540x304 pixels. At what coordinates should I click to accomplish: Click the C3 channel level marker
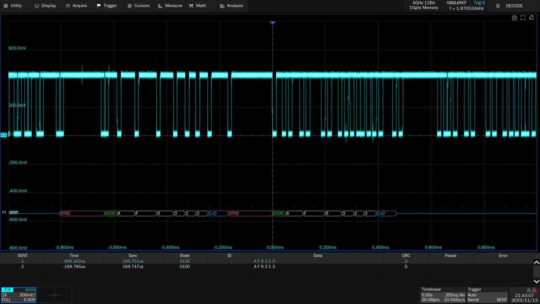4,135
